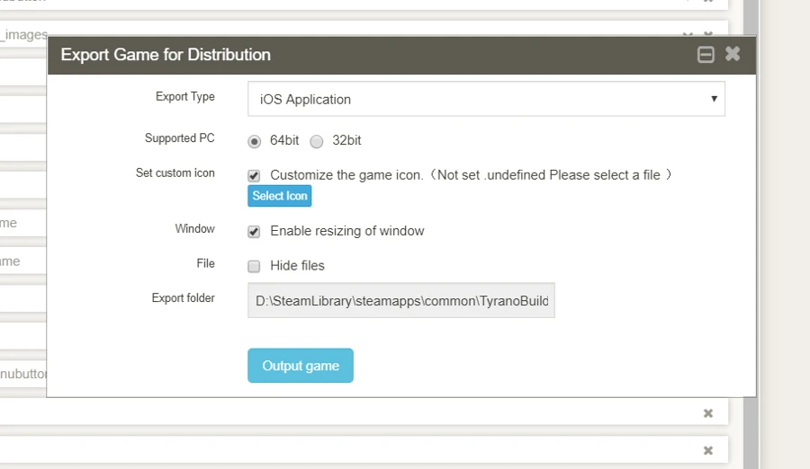Image resolution: width=810 pixels, height=469 pixels.
Task: Click the '32bit' label text
Action: tap(346, 140)
